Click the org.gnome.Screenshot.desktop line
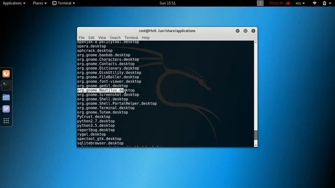The image size is (335, 188). click(x=108, y=95)
